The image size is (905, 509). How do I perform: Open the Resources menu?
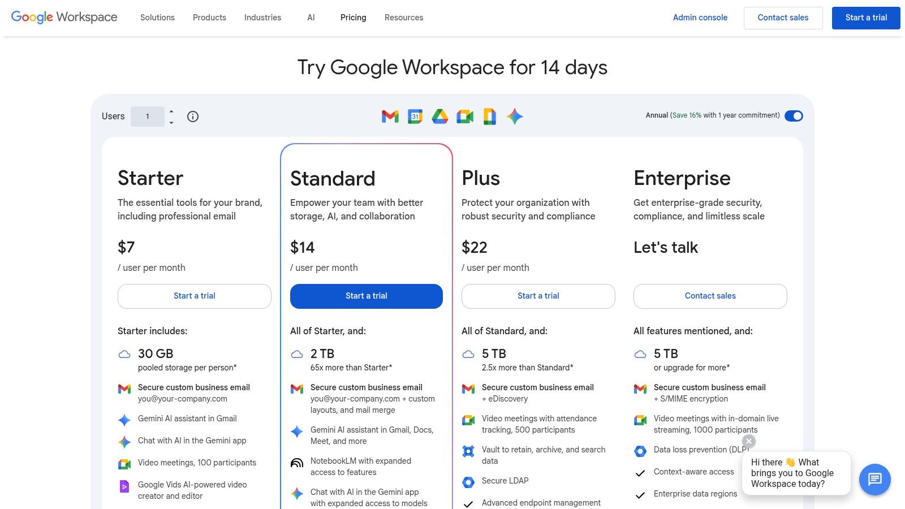[403, 18]
